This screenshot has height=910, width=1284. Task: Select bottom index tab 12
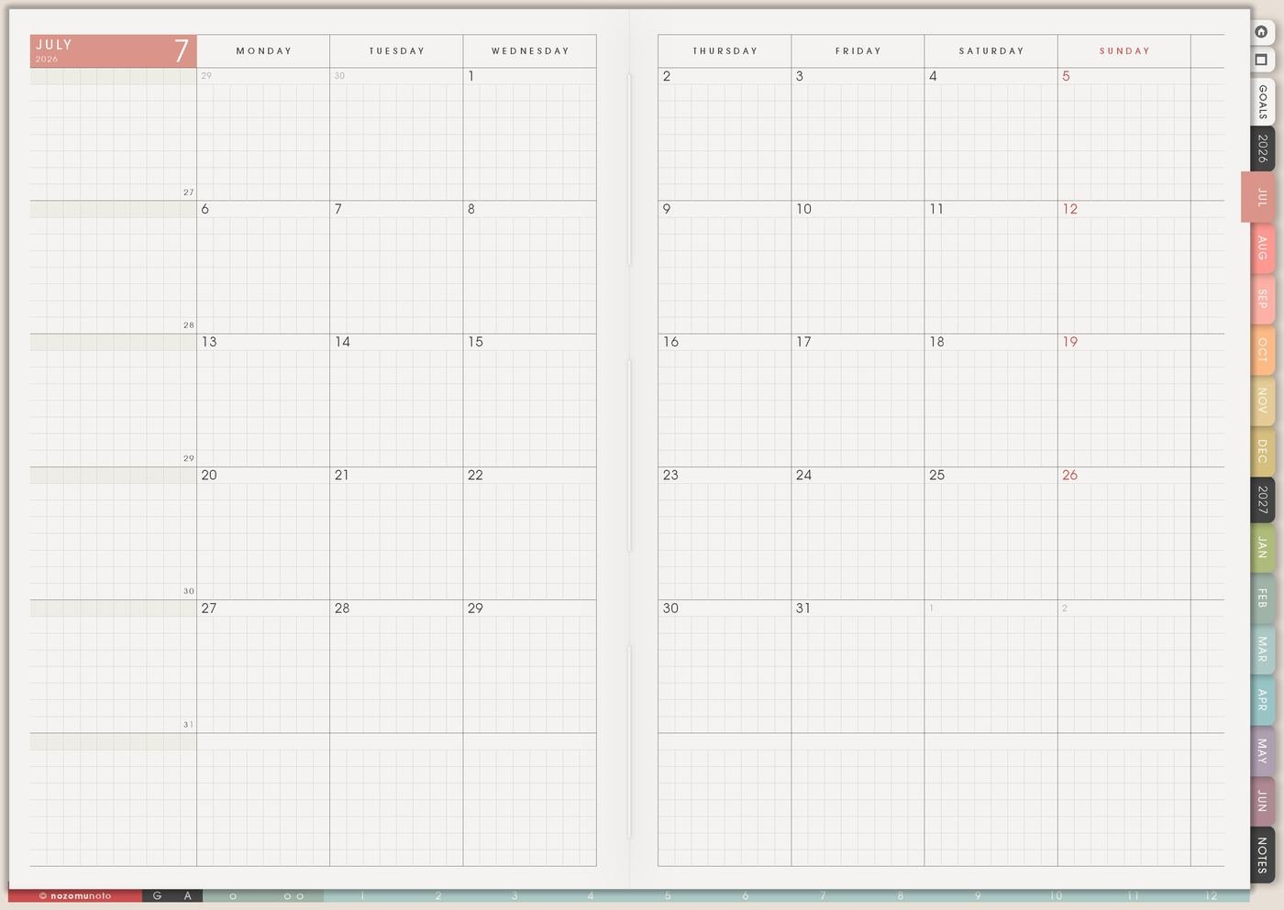tap(1212, 895)
